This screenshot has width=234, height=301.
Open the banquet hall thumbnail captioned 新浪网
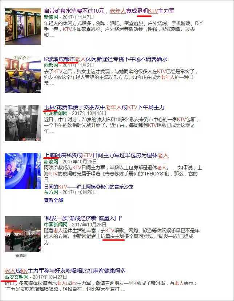coord(23,234)
